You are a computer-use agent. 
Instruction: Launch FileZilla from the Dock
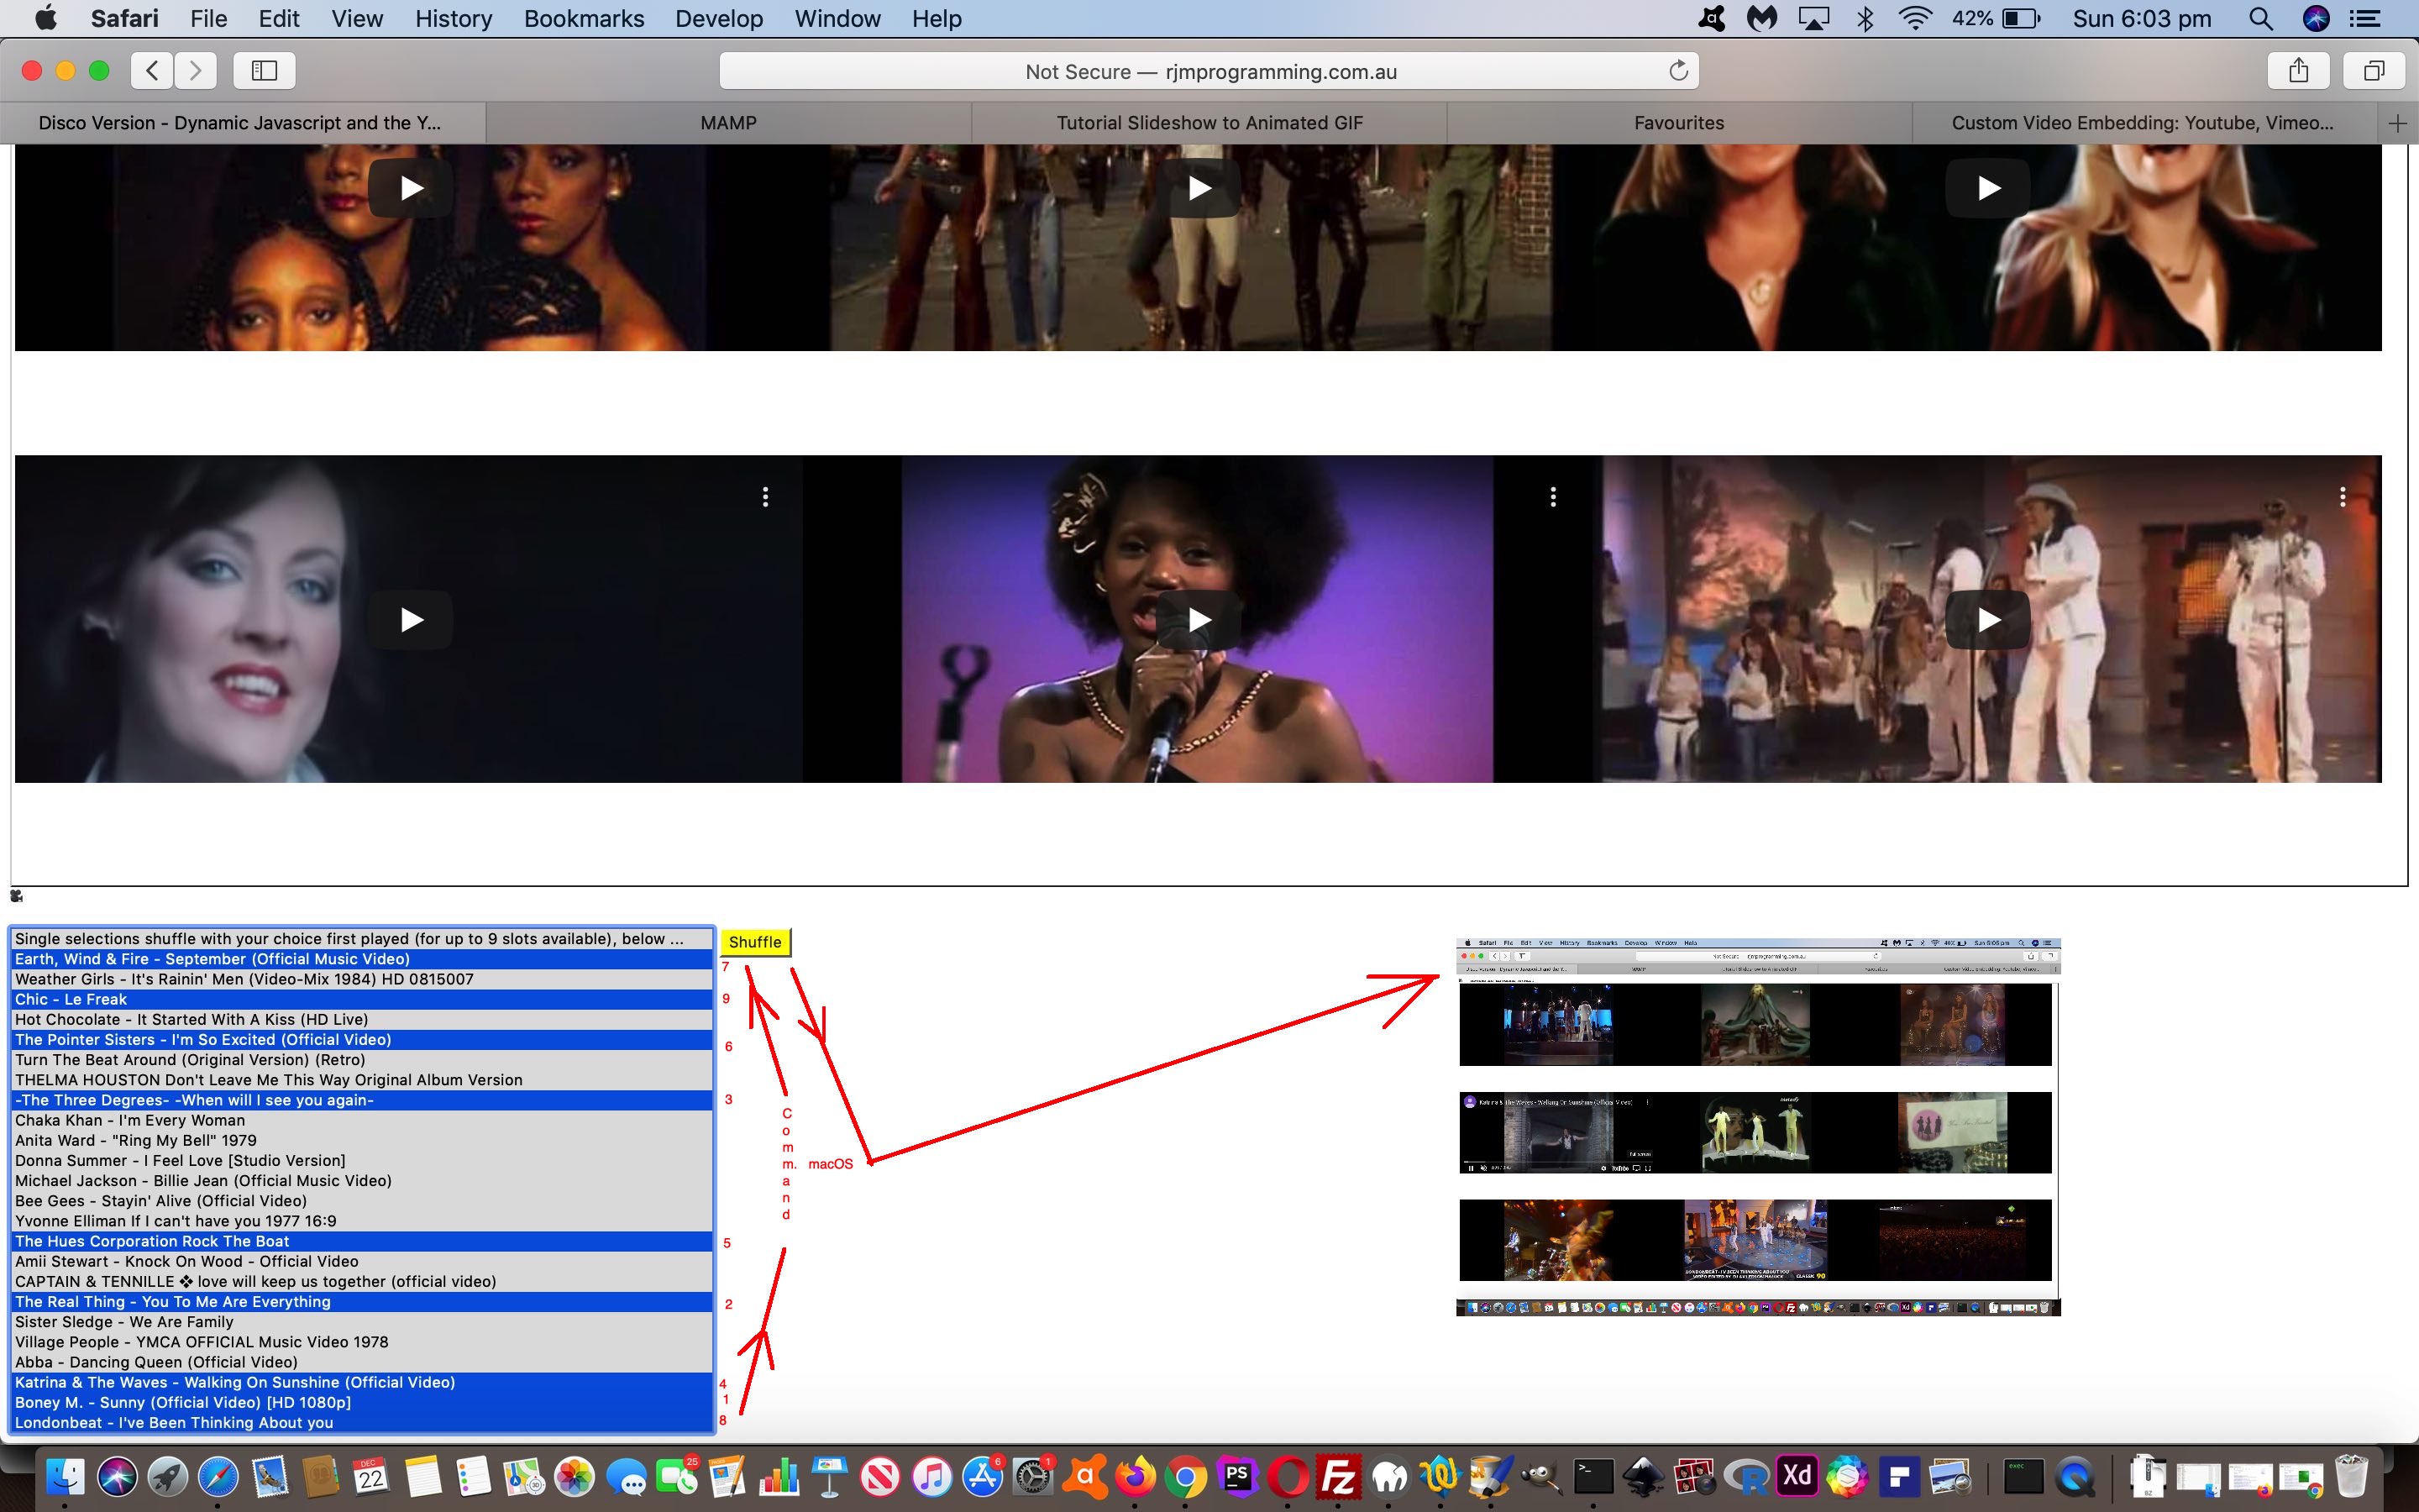(1339, 1476)
